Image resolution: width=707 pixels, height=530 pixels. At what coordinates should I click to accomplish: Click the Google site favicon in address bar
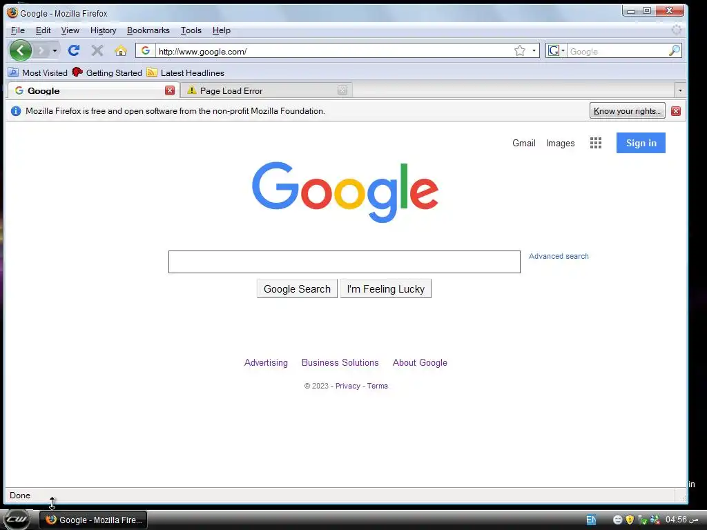pos(145,50)
